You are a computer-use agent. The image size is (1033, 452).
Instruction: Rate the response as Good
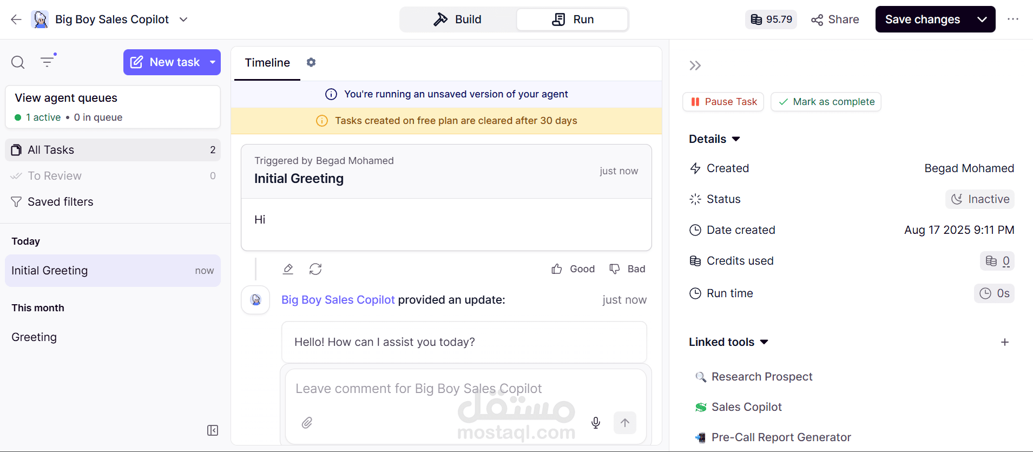[573, 269]
